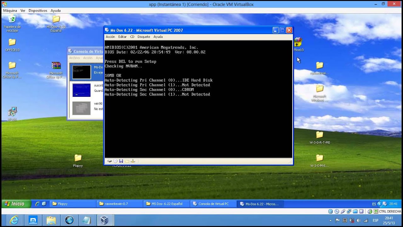Screen dimensions: 403x227
Task: Open network signal icon in Windows 8 tray
Action: click(x=366, y=220)
